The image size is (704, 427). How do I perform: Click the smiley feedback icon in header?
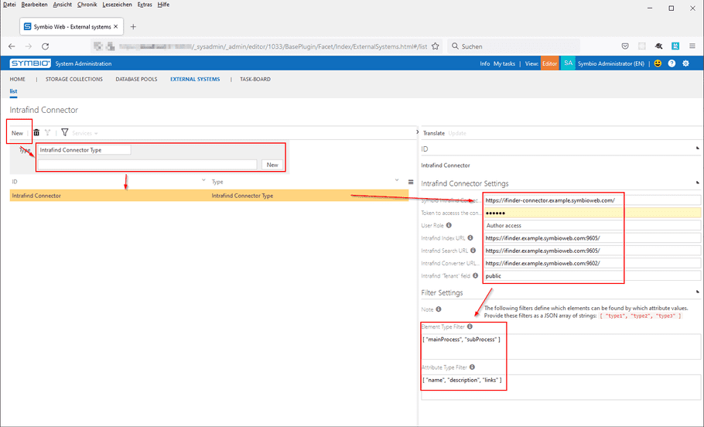point(658,63)
